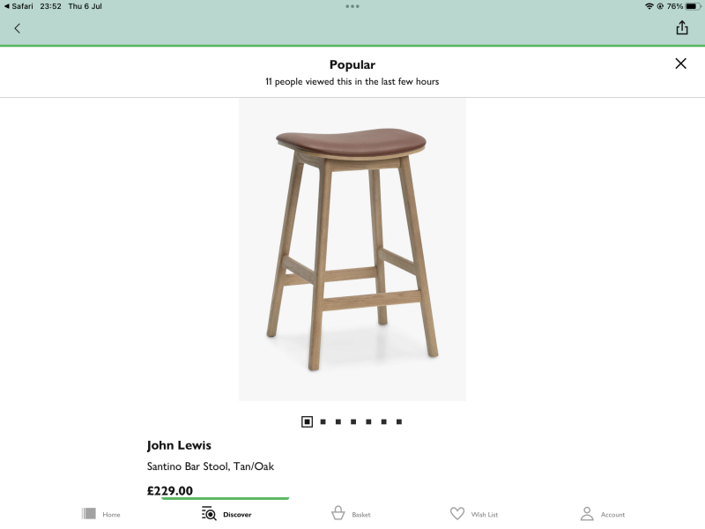Switch to the Discover tab
The image size is (705, 529).
(227, 513)
